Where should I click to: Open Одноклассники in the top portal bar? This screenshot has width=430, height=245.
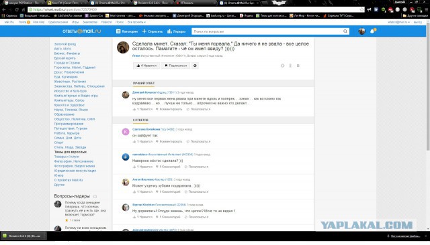tap(58, 22)
